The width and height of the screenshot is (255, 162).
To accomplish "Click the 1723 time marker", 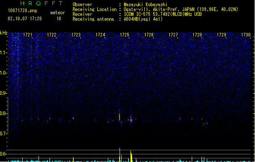I will (76, 35).
